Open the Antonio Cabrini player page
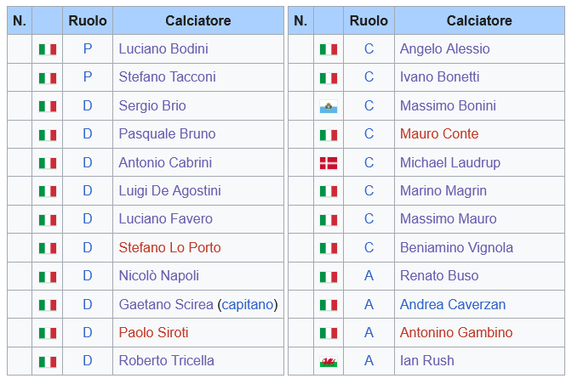 165,162
